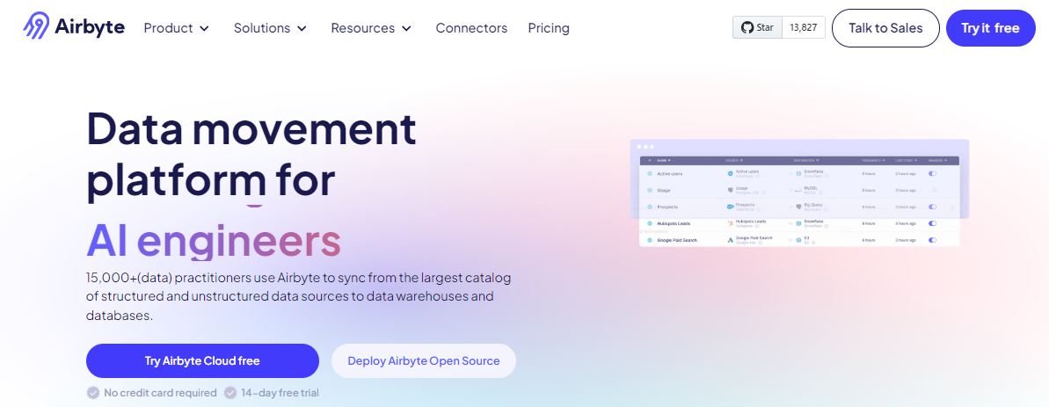Click the Salesforce cloud source icon

(x=731, y=207)
